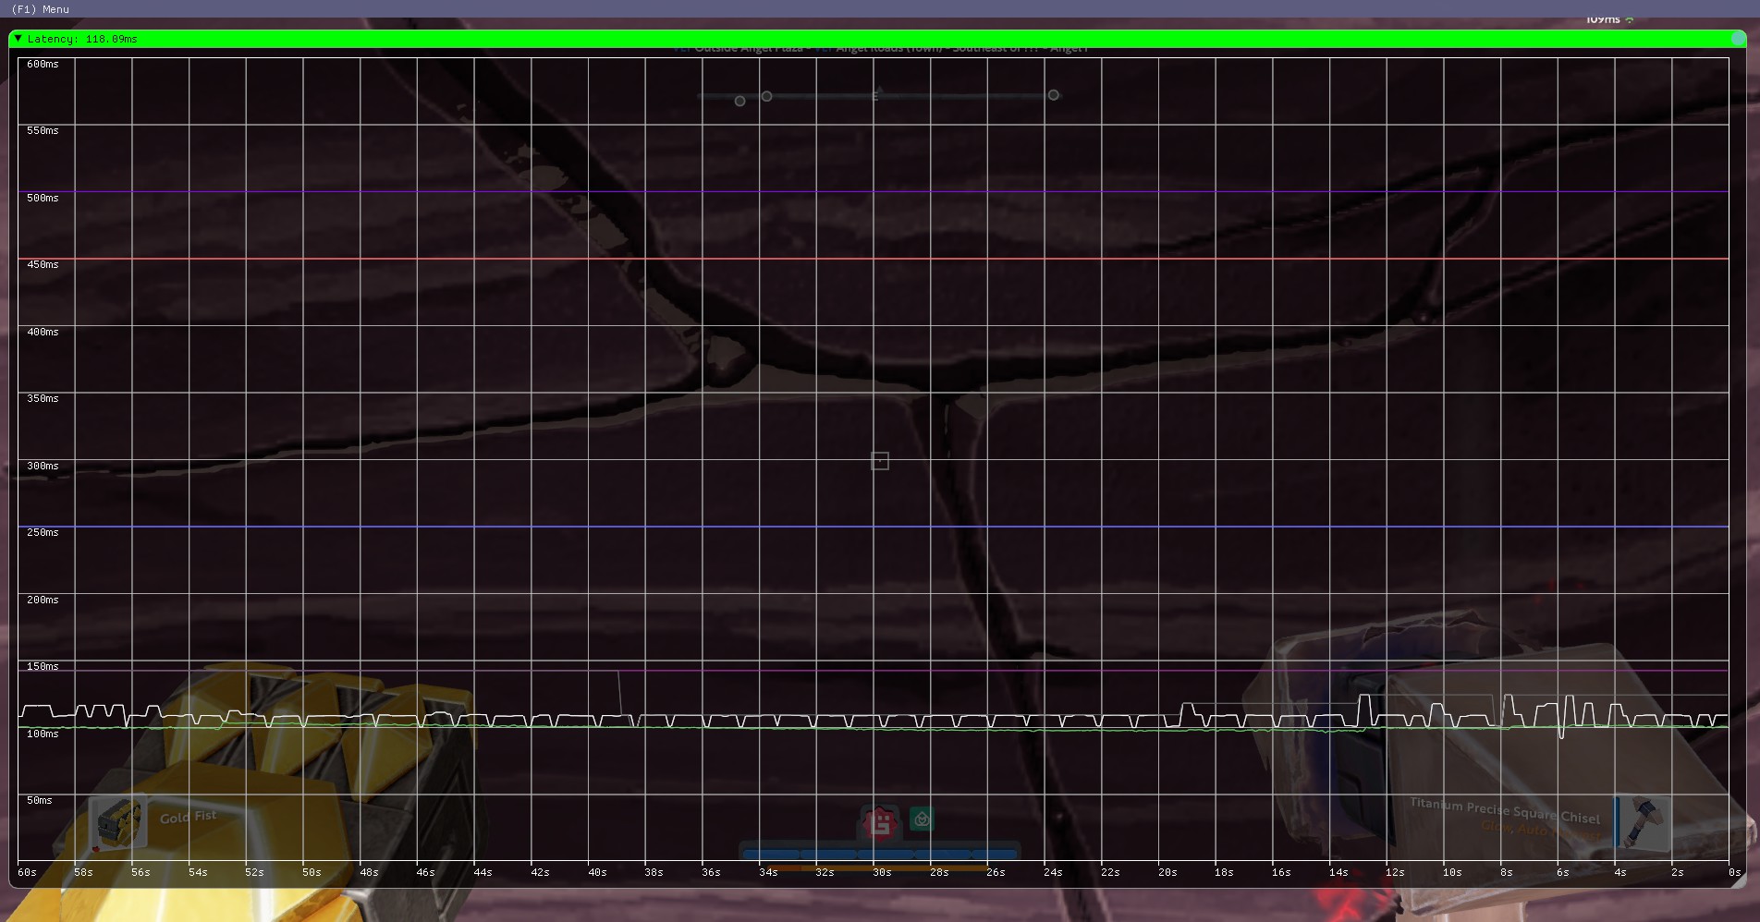
Task: Click the 30s time axis label
Action: pos(882,872)
